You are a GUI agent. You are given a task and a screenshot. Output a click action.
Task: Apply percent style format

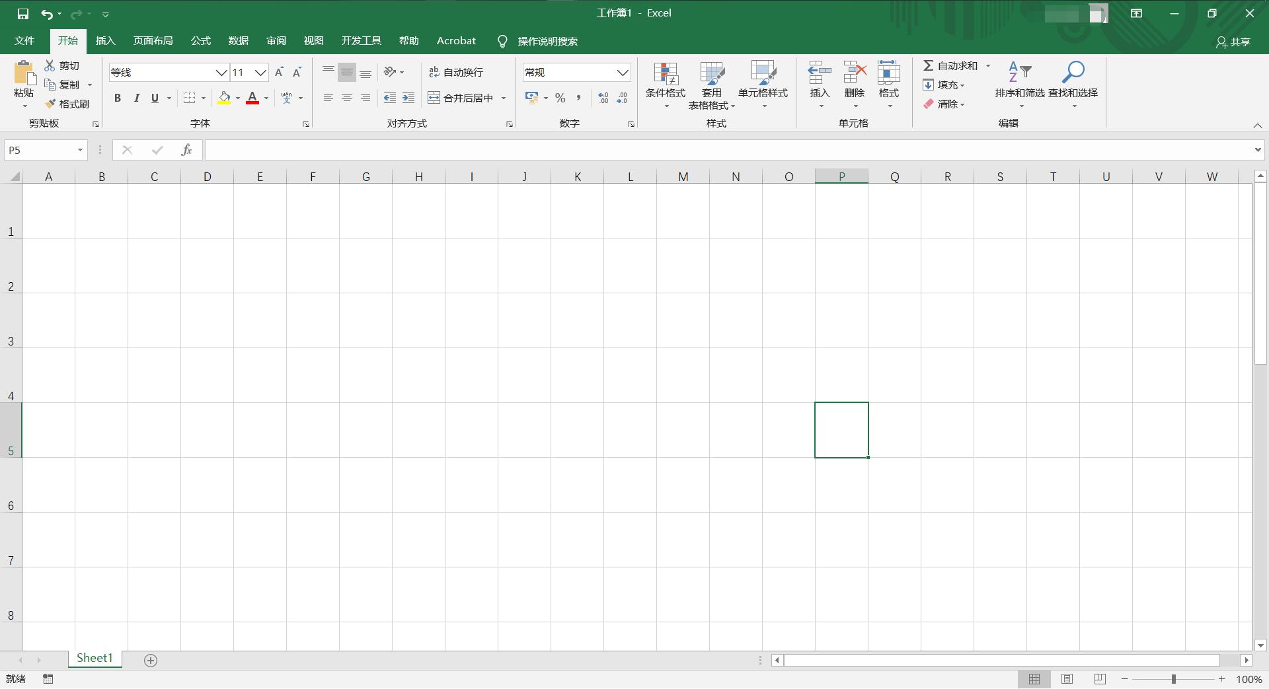pyautogui.click(x=560, y=98)
